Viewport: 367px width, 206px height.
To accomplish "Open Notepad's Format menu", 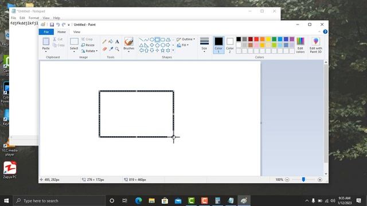I will [x=34, y=18].
